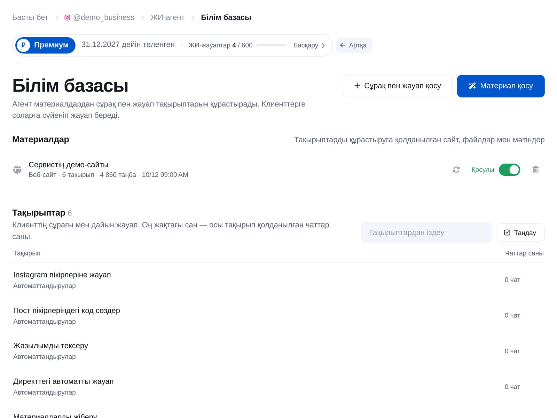
Task: Click the Таңдау select button
Action: click(520, 232)
